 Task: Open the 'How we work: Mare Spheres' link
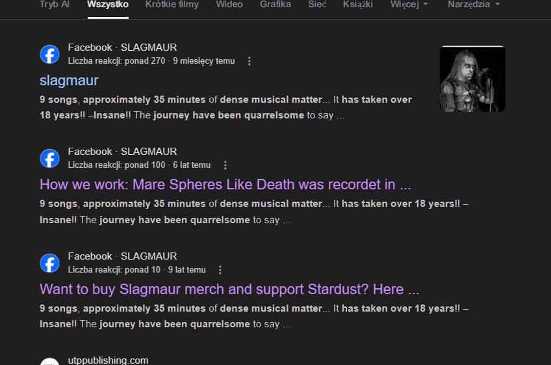pyautogui.click(x=225, y=185)
